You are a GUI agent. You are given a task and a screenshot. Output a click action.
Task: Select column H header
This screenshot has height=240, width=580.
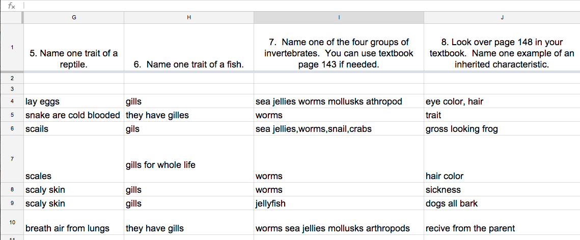pos(189,17)
